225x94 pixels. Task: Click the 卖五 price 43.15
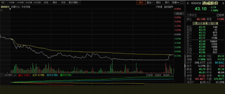(x=202, y=27)
